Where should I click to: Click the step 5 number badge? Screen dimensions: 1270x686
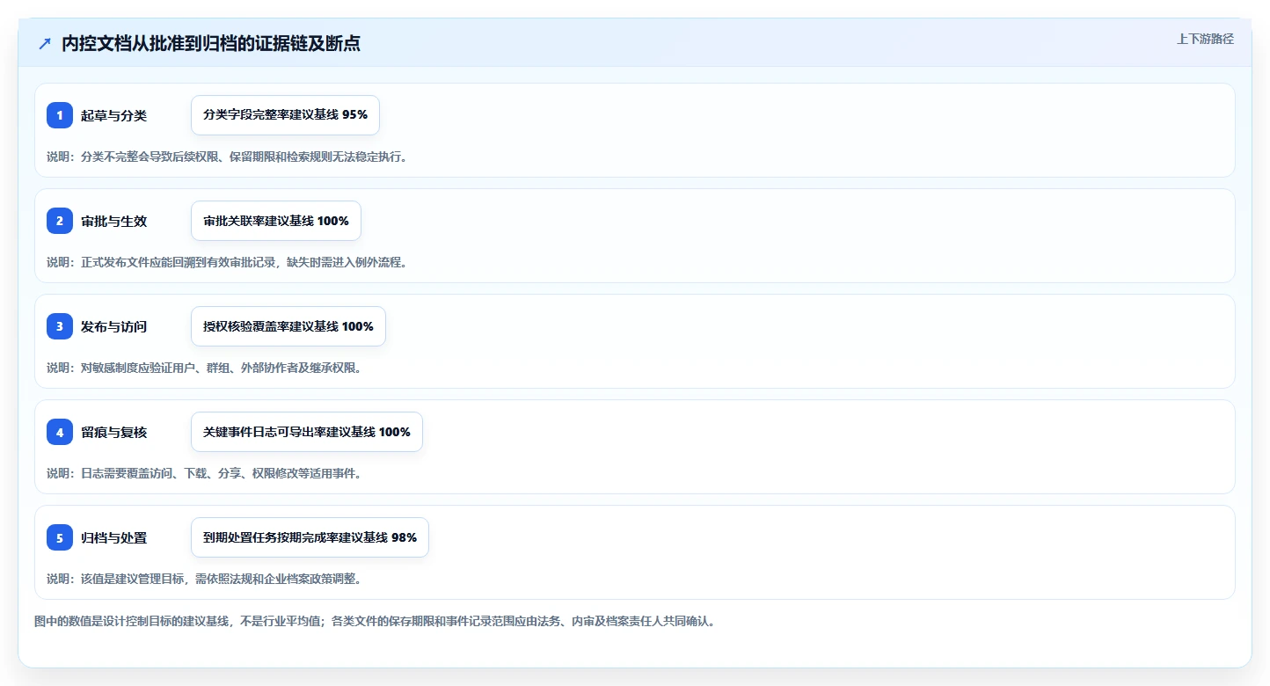tap(60, 537)
